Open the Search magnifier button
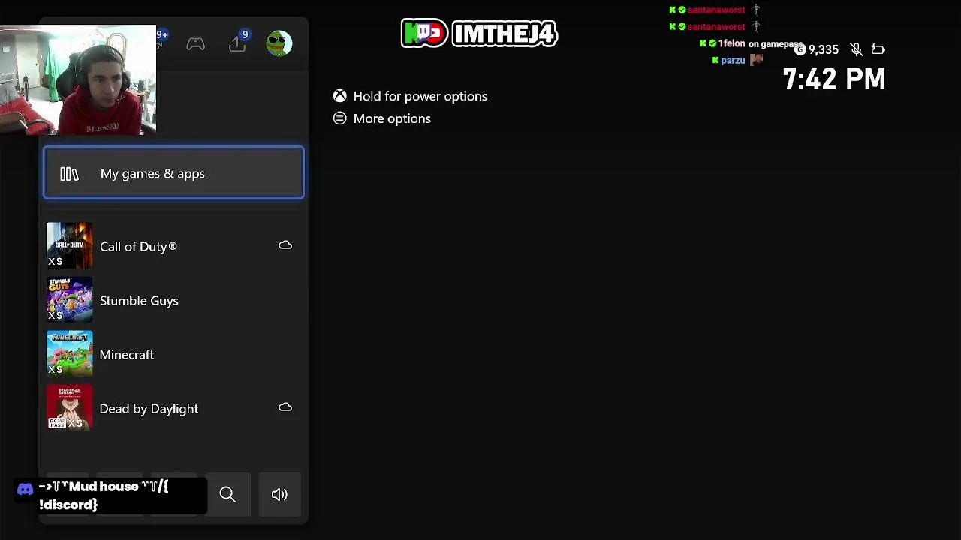This screenshot has height=540, width=961. pos(227,494)
